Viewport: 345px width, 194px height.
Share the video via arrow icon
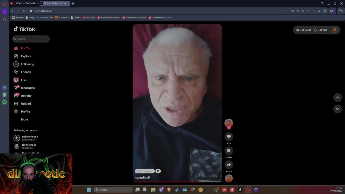click(229, 165)
